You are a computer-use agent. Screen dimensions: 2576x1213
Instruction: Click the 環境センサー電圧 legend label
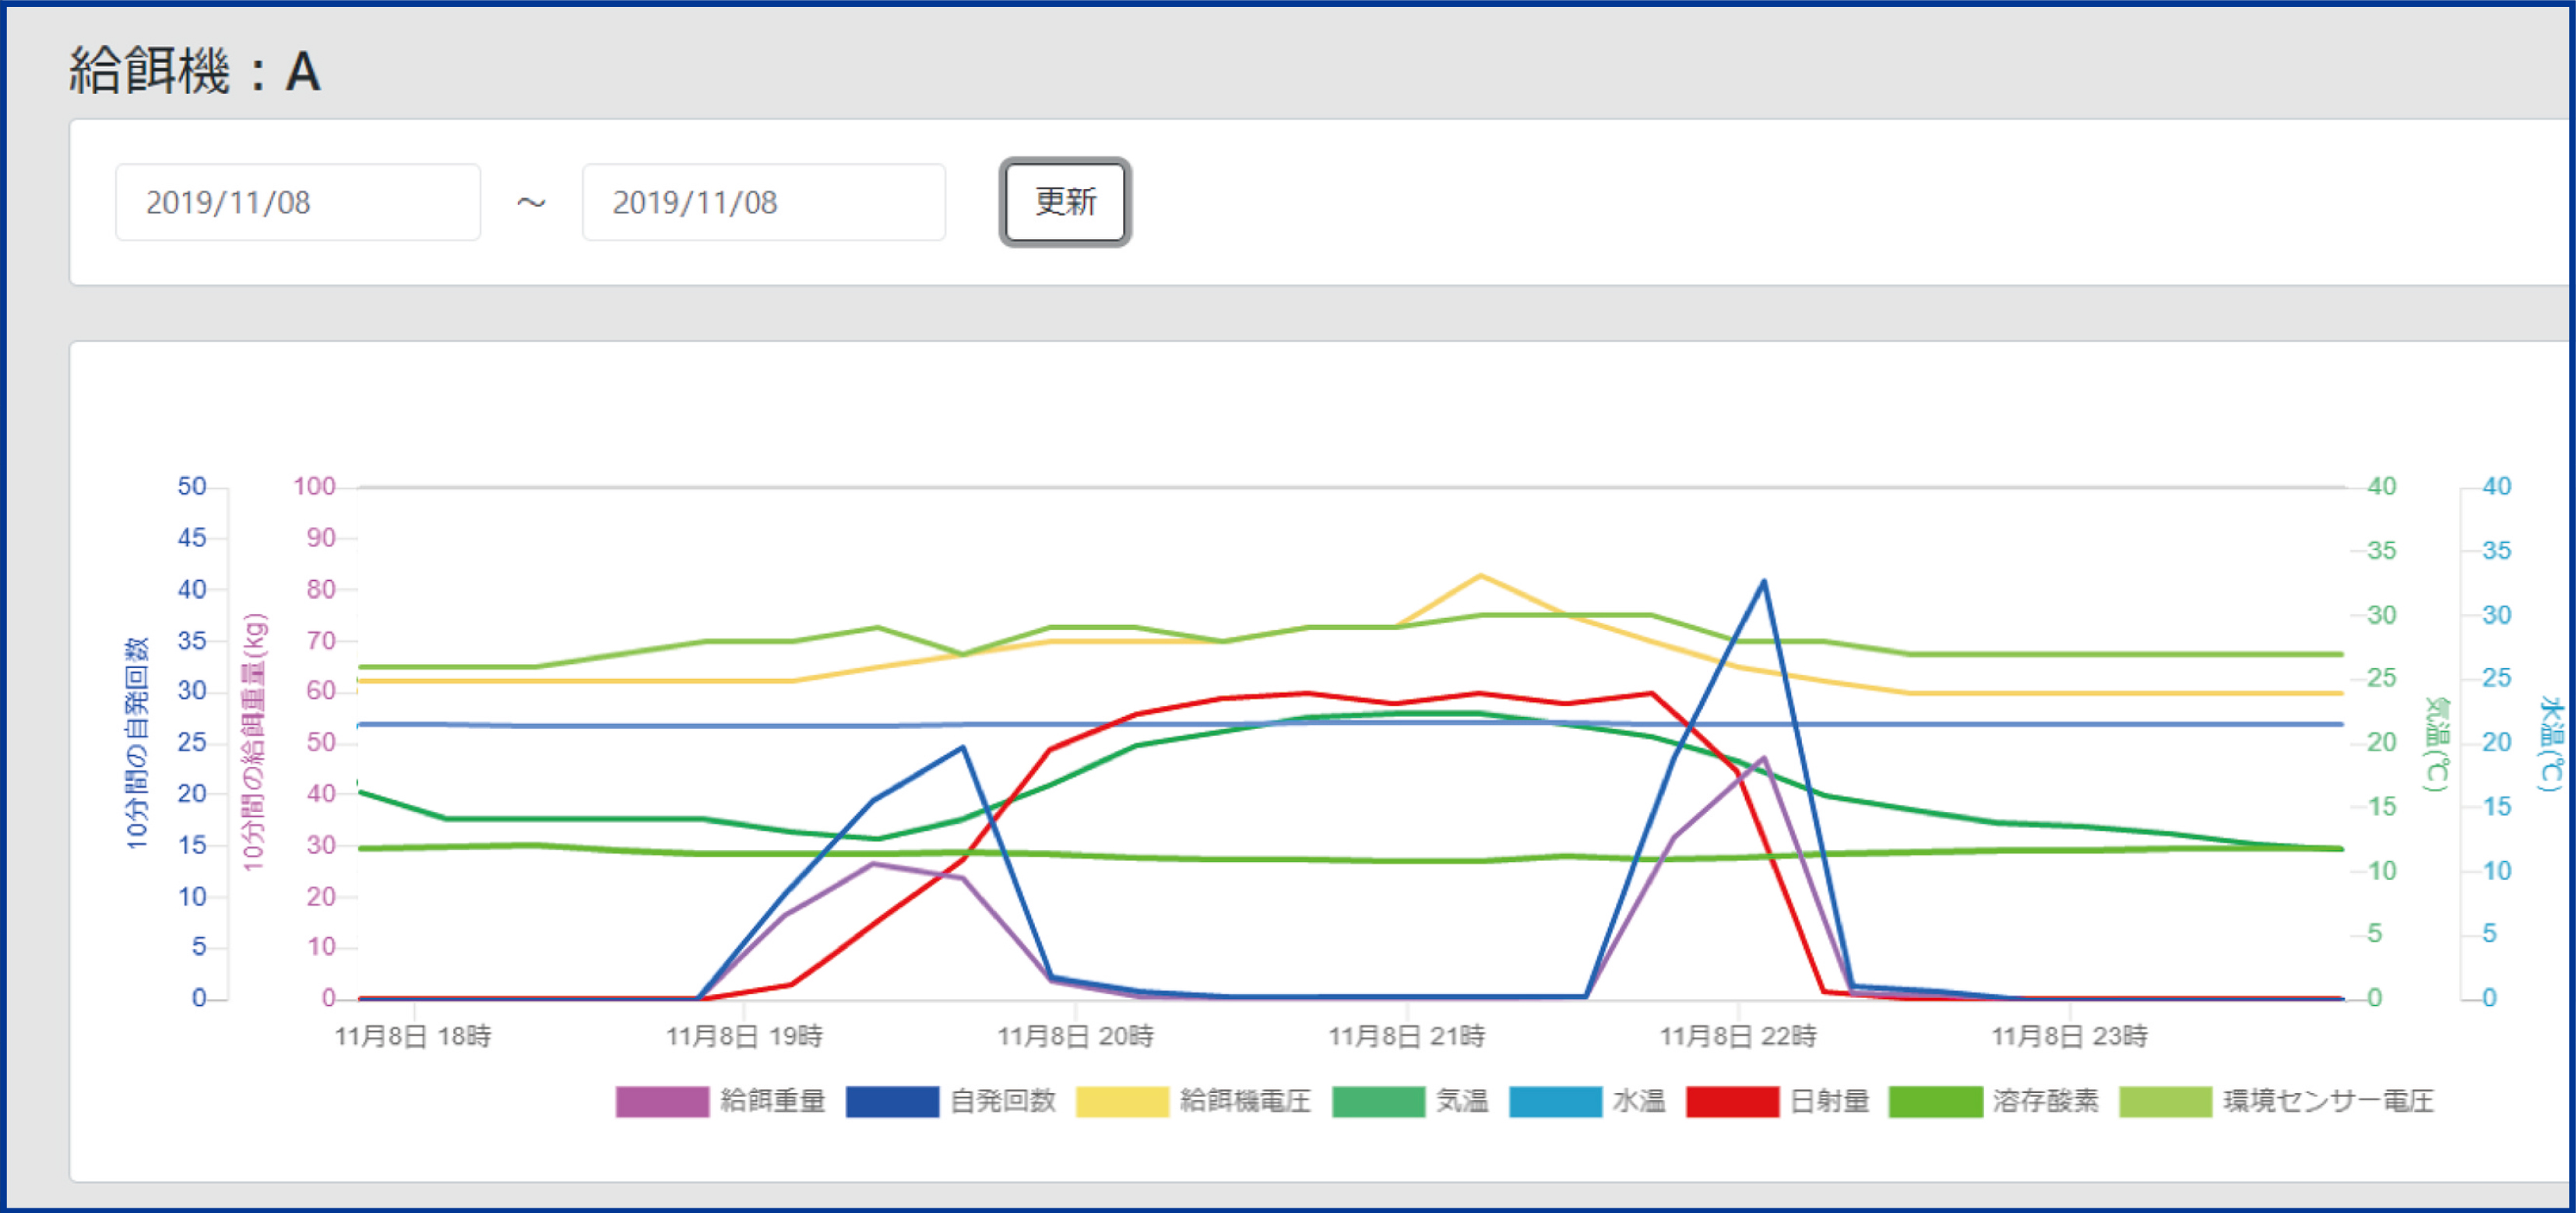coord(2328,1101)
